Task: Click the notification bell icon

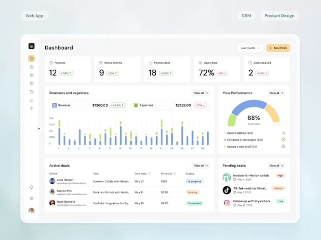Action: (31, 187)
